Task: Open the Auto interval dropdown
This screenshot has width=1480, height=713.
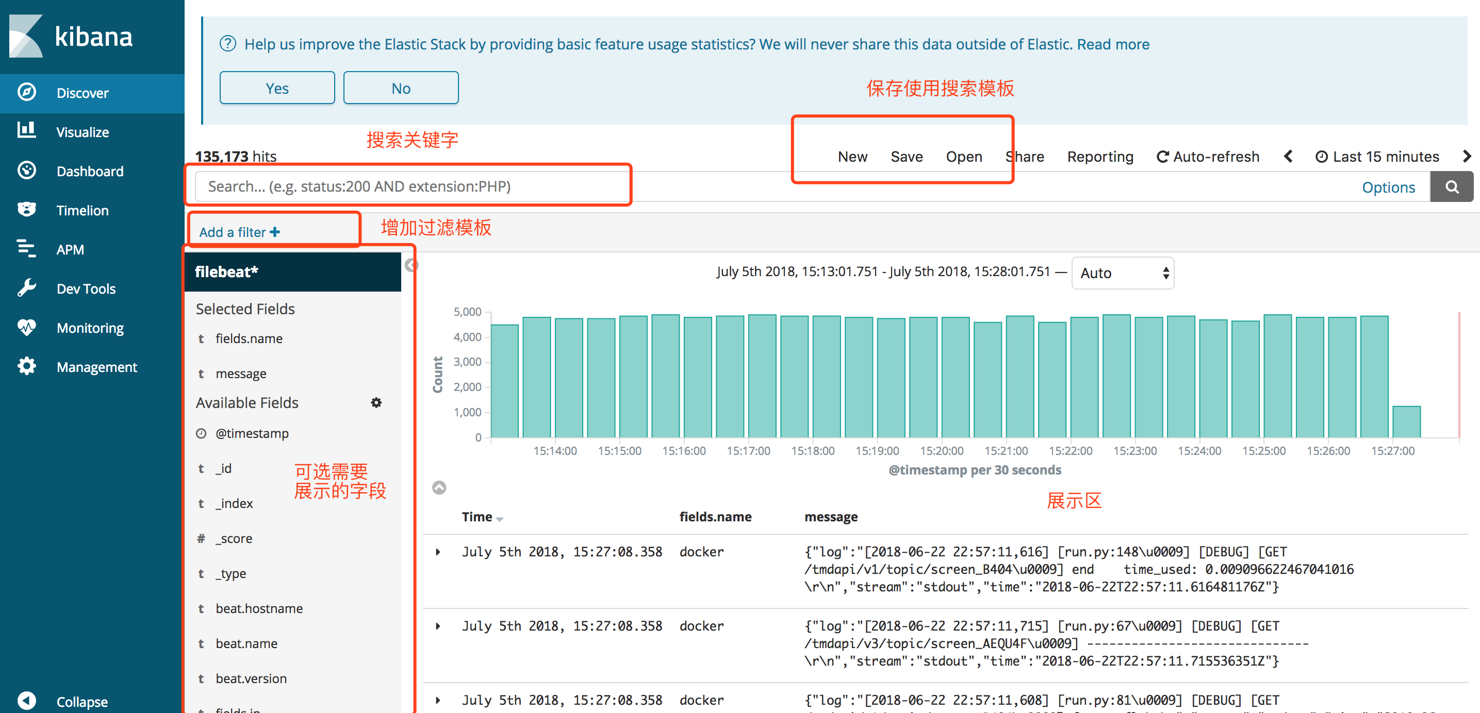Action: 1123,273
